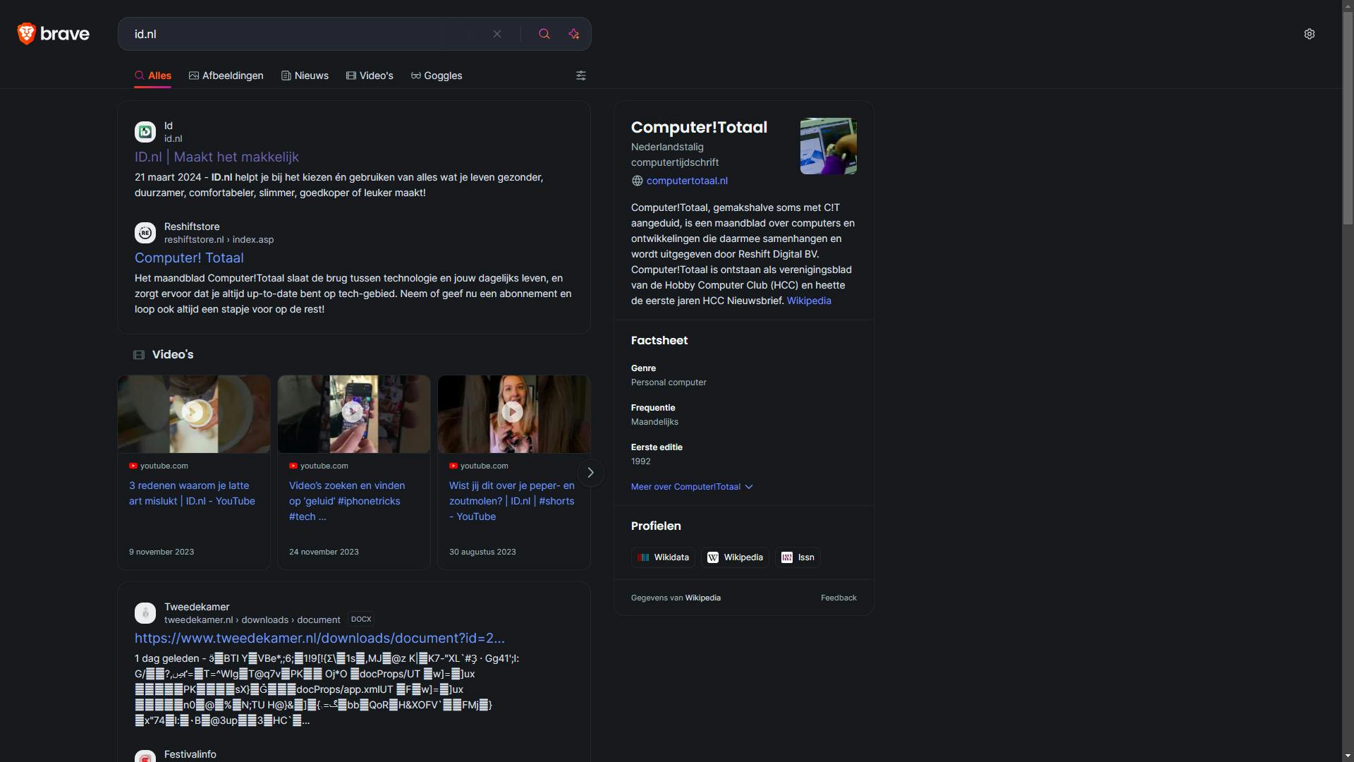Expand Meer over Computer!Totaal

(x=685, y=487)
